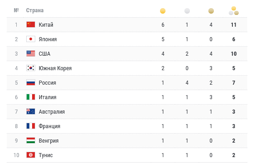The width and height of the screenshot is (269, 163).
Task: Click the bronze medal column icon
Action: point(211,11)
